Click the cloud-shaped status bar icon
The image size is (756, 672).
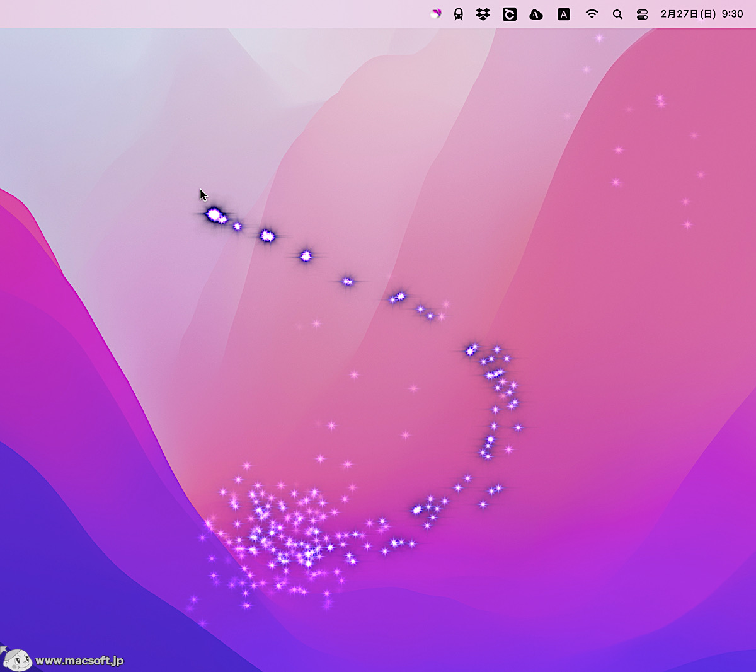point(536,14)
